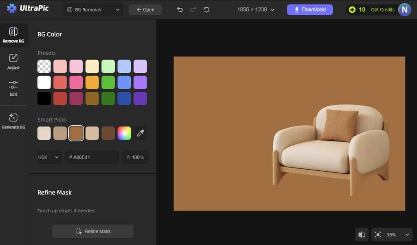This screenshot has width=417, height=245.
Task: Click the redo arrow icon
Action: [x=193, y=10]
